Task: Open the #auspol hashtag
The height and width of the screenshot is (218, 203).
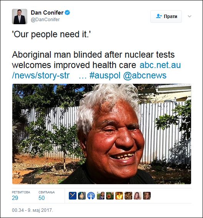Action: point(105,75)
